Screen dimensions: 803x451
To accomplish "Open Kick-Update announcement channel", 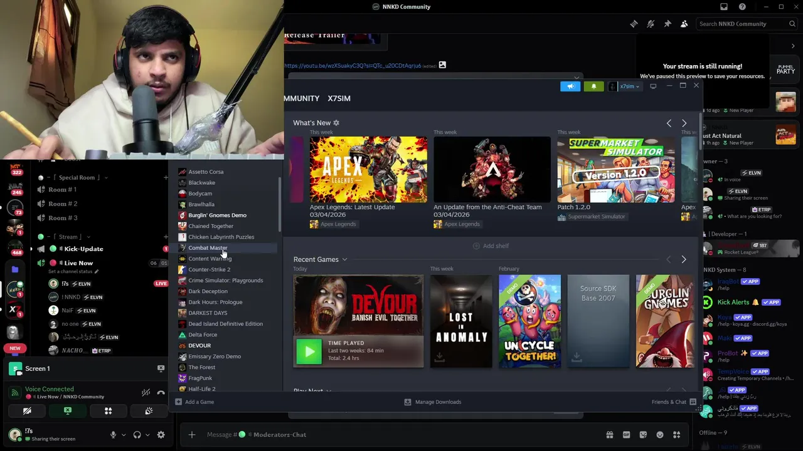I will tap(83, 249).
